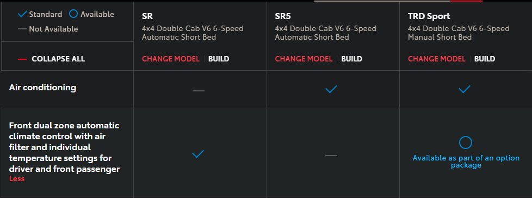Build the SR5 model

pos(351,59)
